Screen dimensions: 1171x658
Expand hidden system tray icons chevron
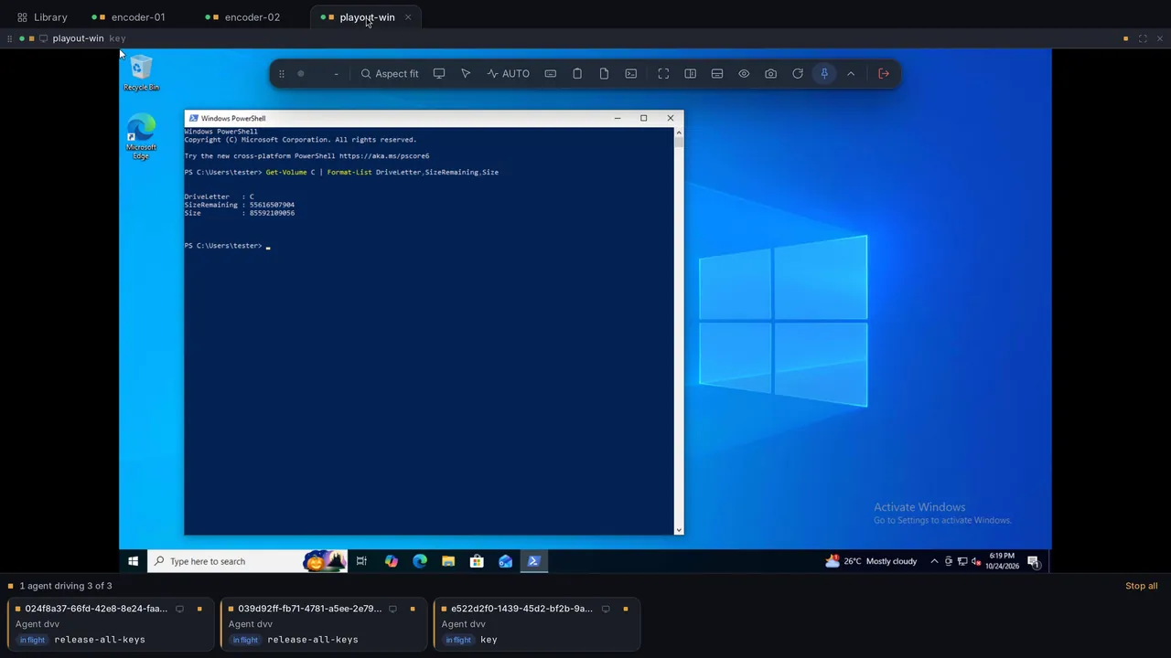point(934,561)
